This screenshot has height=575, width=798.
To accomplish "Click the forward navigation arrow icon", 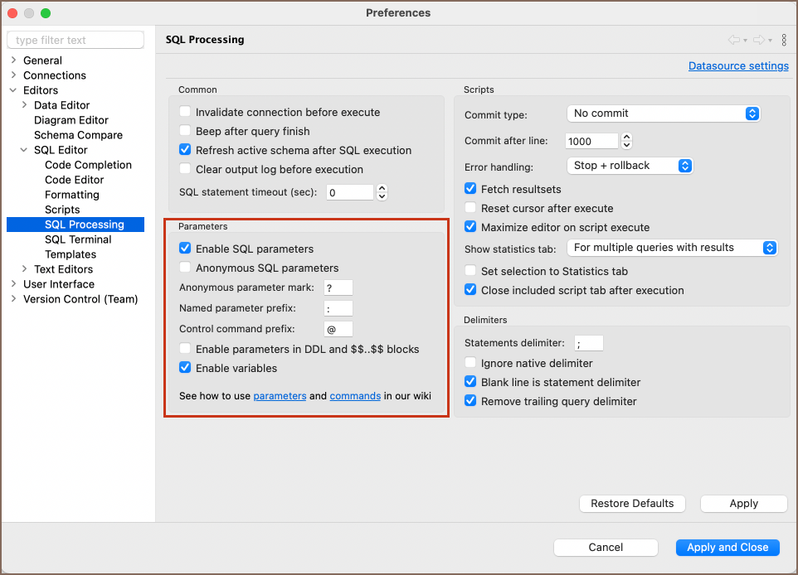I will [x=760, y=40].
